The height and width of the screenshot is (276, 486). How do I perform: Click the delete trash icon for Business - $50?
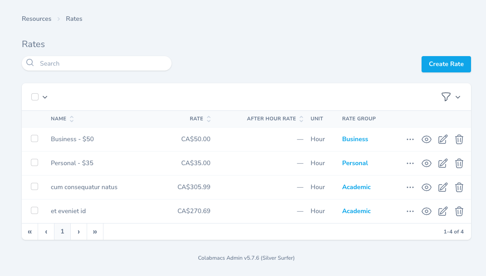pyautogui.click(x=459, y=139)
